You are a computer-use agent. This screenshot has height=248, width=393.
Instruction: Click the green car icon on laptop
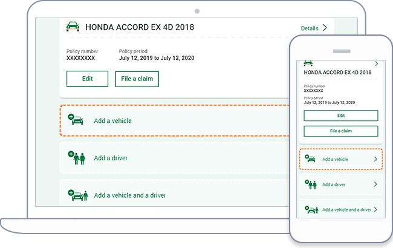[73, 27]
